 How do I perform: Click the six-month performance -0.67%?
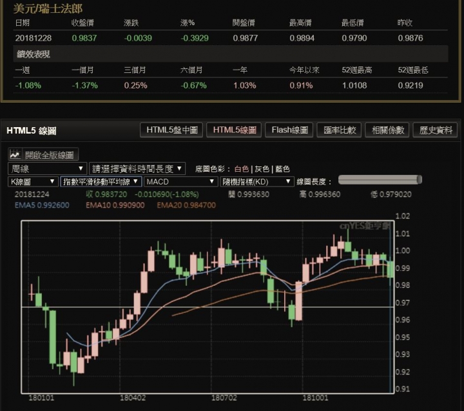193,85
